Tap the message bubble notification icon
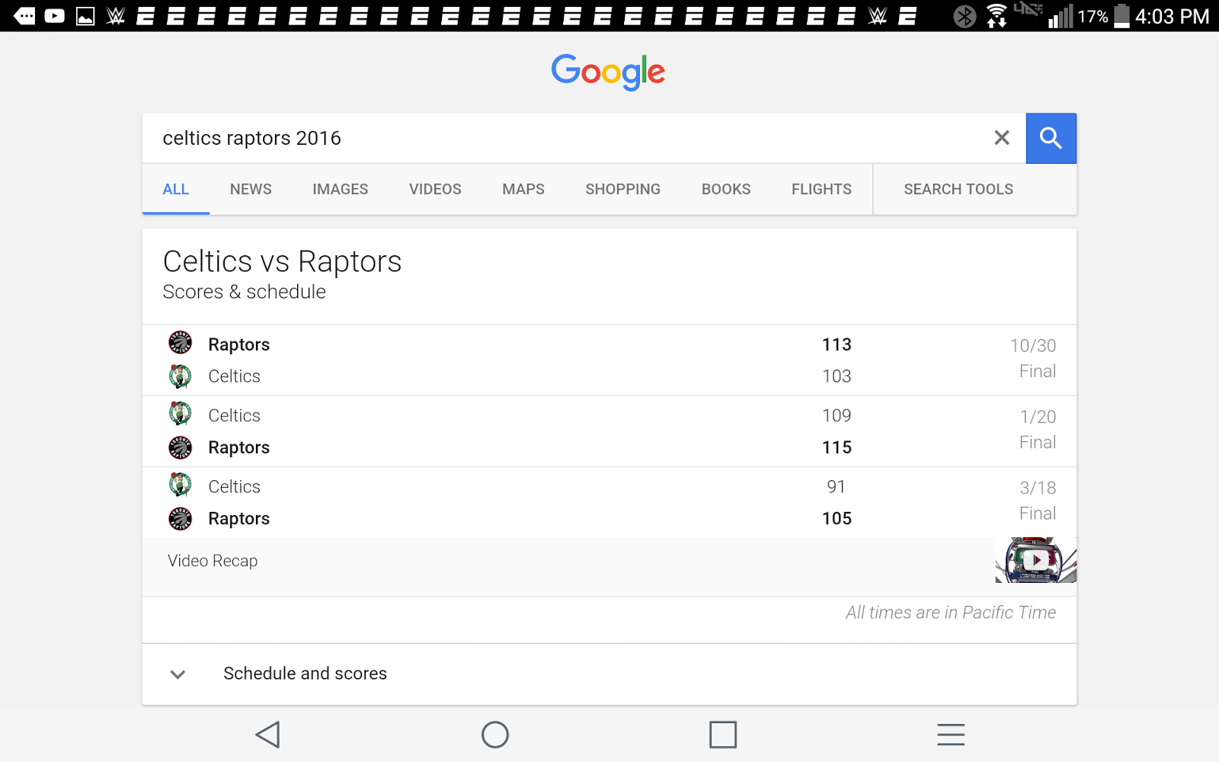The height and width of the screenshot is (762, 1219). coord(24,16)
